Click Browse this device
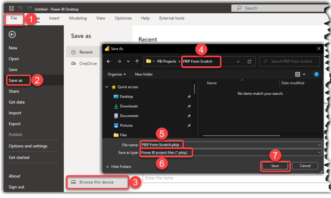Screen dimensions: 331x198 (x=97, y=182)
